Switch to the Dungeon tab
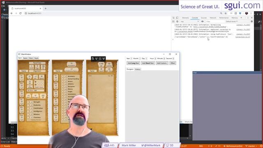Screen dimensions: 263x148 pyautogui.click(x=130, y=69)
